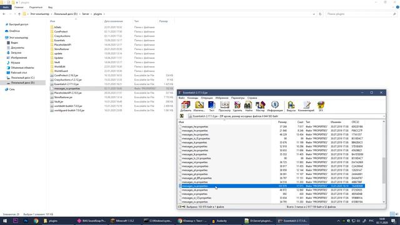Sort WinRAR list by Имя column
The image size is (400, 225).
point(181,122)
